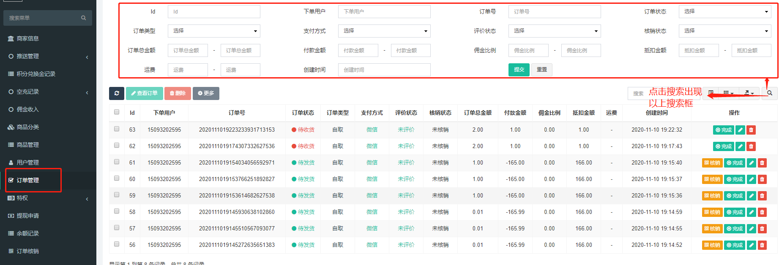Click the green 完成 button on order 58

[x=735, y=212]
